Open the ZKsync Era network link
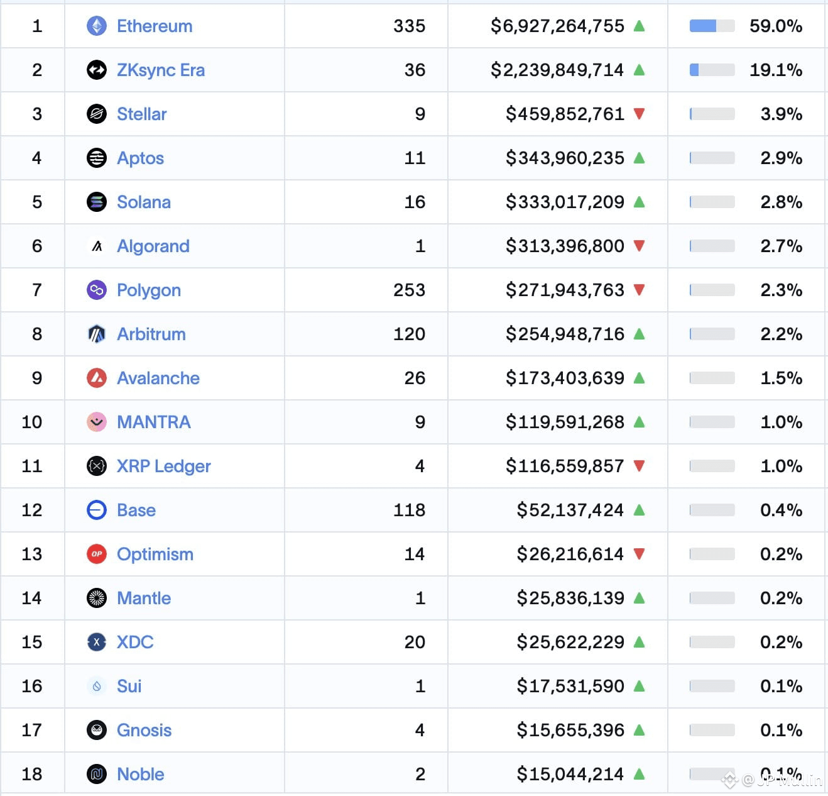828x796 pixels. pyautogui.click(x=161, y=70)
